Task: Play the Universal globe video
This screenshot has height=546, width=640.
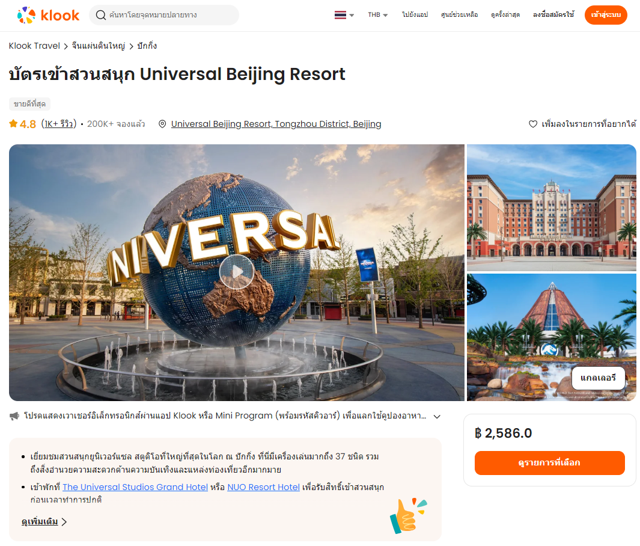Action: tap(237, 272)
